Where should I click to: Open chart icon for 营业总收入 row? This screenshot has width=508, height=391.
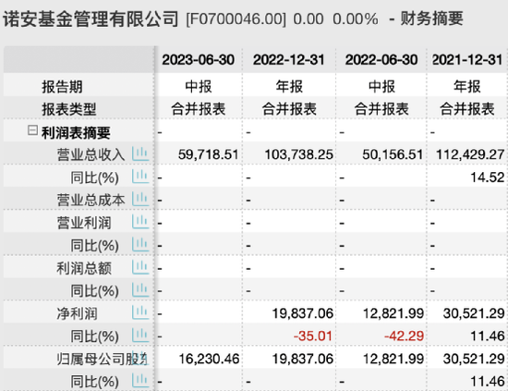140,154
